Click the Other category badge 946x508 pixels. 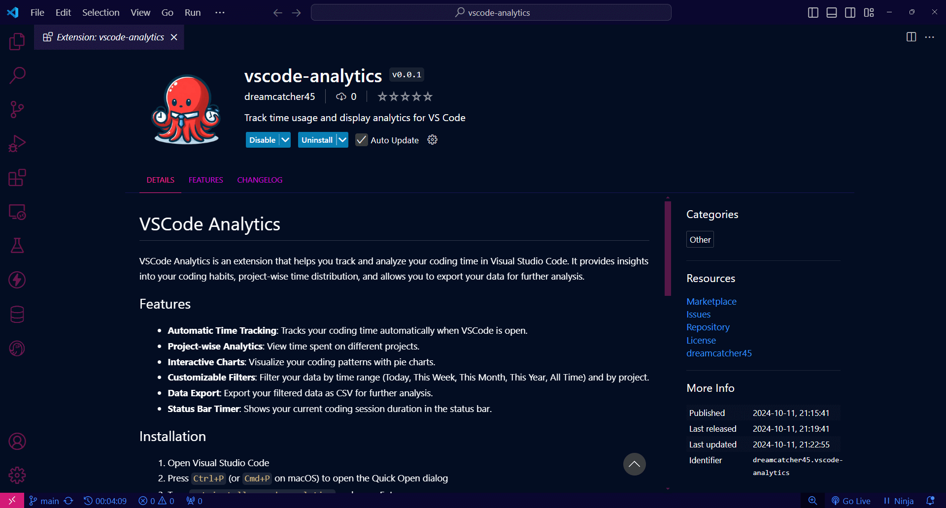(x=700, y=240)
